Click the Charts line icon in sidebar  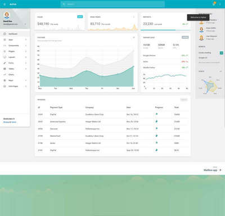4,75
